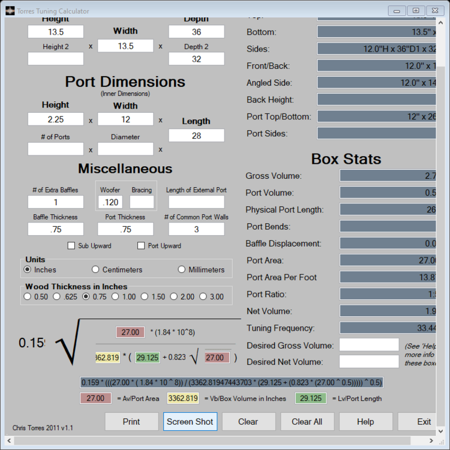This screenshot has width=450, height=450.
Task: Click the vertical scrollbar up arrow
Action: pos(441,23)
